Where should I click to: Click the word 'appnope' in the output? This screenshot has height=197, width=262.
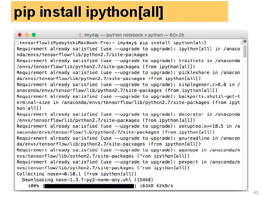point(188,150)
